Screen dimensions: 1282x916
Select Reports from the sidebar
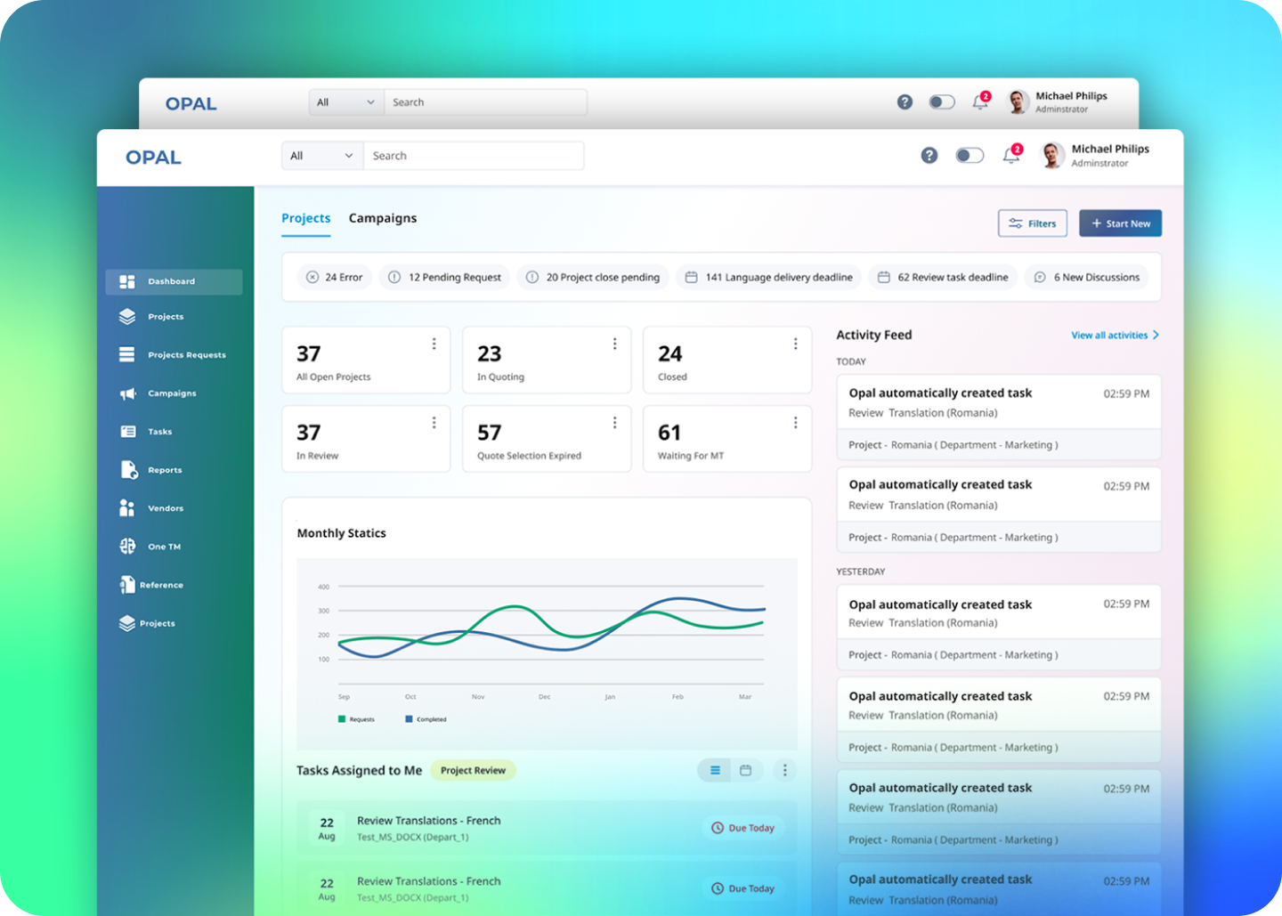[164, 469]
